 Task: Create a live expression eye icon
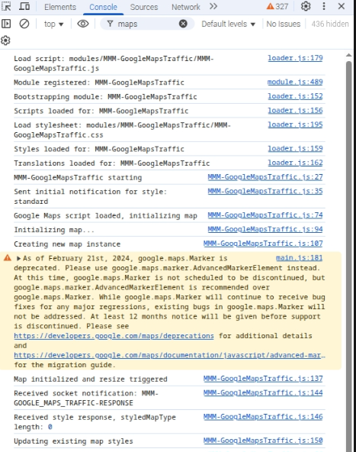coord(83,24)
